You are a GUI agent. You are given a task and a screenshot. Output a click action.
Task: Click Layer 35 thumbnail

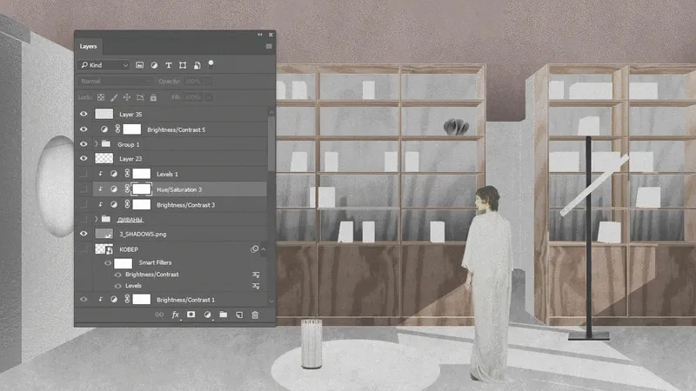tap(104, 114)
